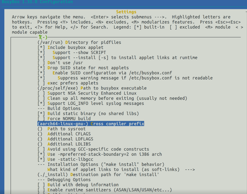Screen dimensions: 247x194
Task: Enable exec prefers applets option
Action: pyautogui.click(x=68, y=83)
